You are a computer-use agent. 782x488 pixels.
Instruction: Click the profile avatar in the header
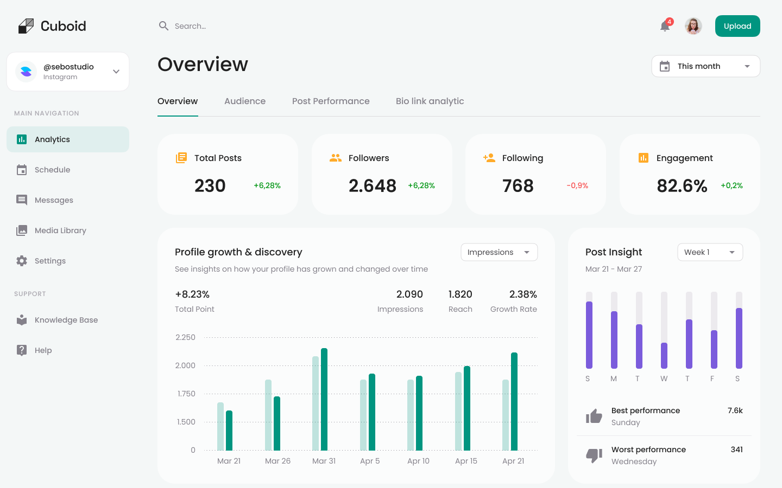693,25
